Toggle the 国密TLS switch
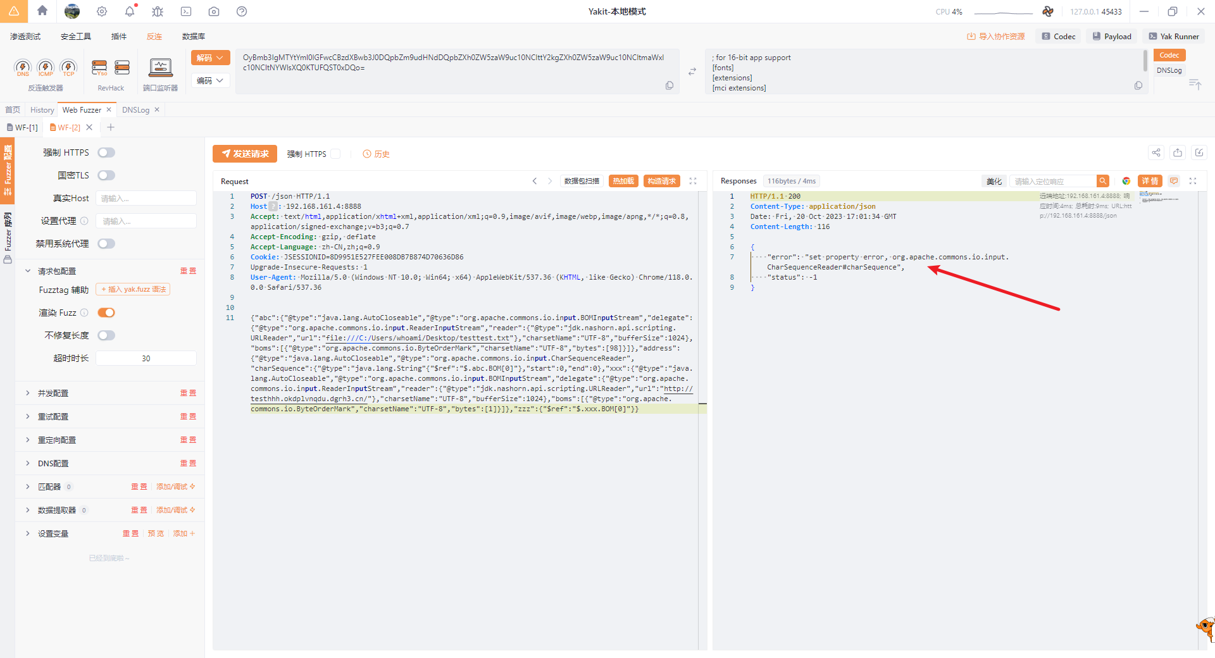The image size is (1215, 658). pyautogui.click(x=106, y=175)
